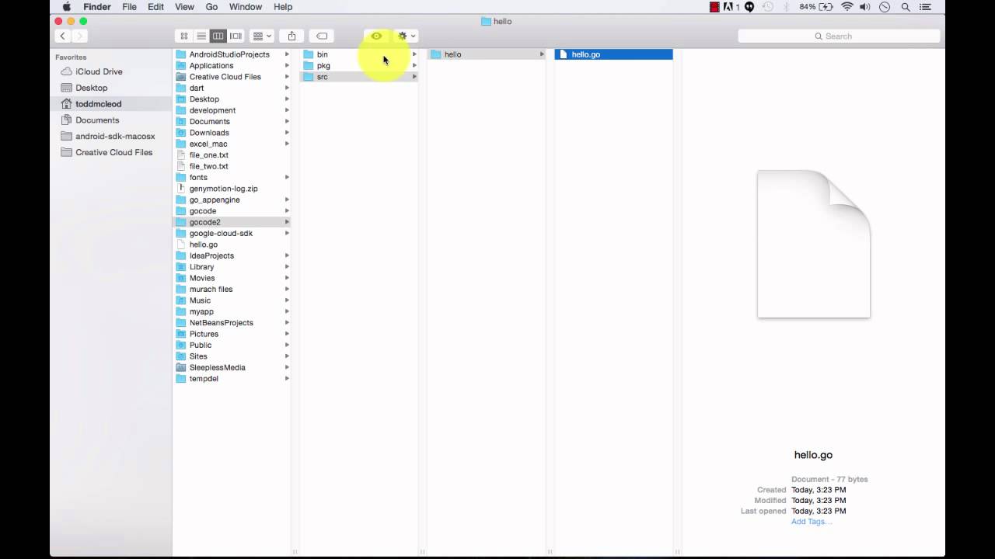Click the Time Machine menu bar icon

767,7
